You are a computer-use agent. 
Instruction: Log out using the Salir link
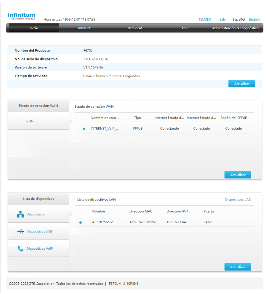pos(222,20)
